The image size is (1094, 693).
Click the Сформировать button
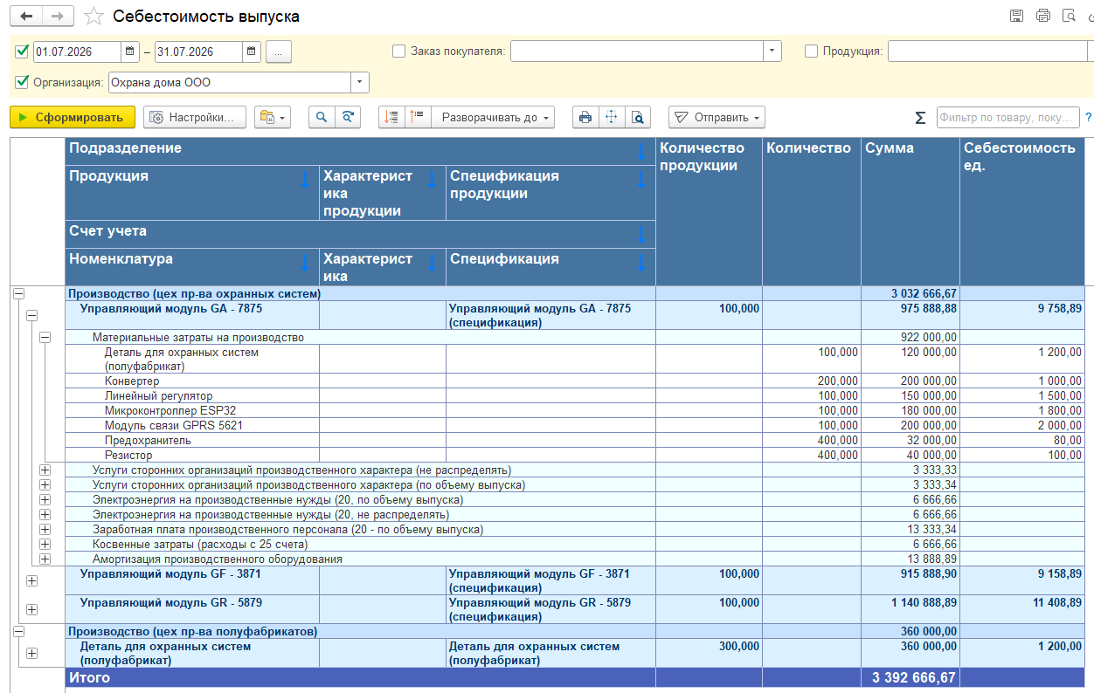tap(73, 117)
